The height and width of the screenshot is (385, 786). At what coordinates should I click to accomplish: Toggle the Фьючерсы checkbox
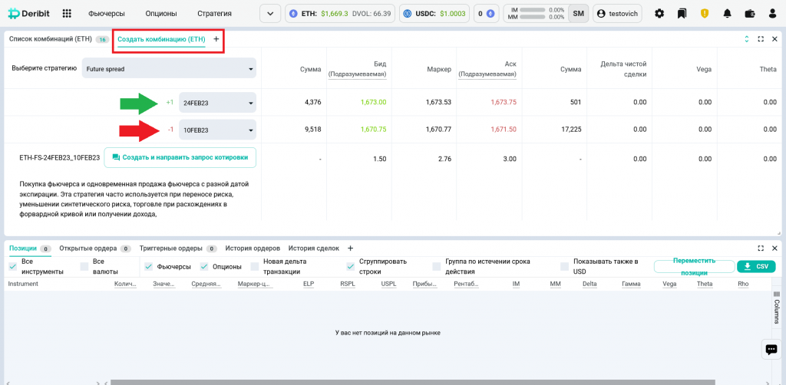click(149, 266)
